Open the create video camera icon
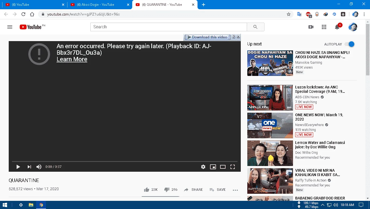Viewport: 370px width, 209px height. 311,27
